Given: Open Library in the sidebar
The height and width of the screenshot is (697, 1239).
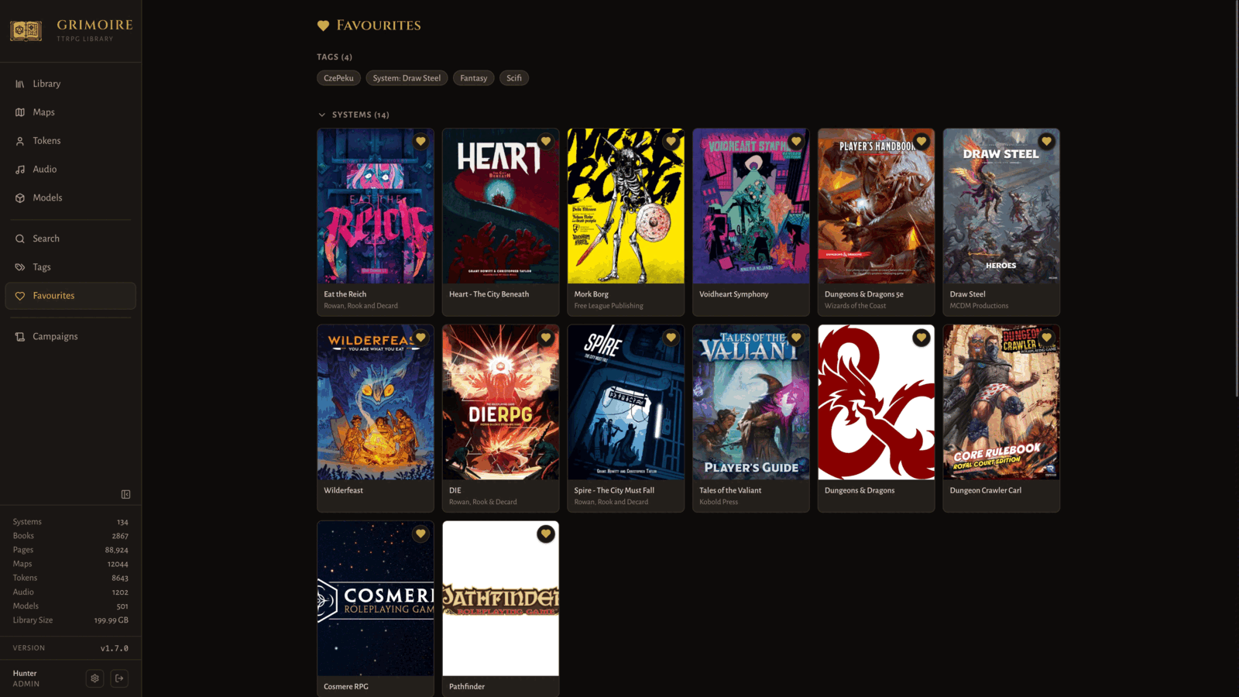Looking at the screenshot, I should click(70, 84).
